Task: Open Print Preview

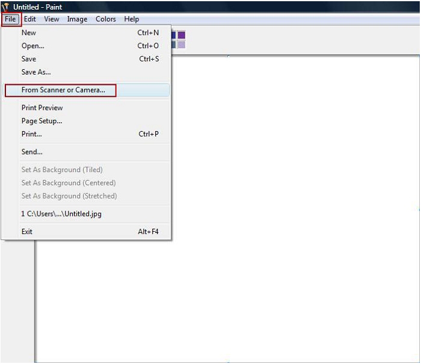Action: [x=42, y=108]
